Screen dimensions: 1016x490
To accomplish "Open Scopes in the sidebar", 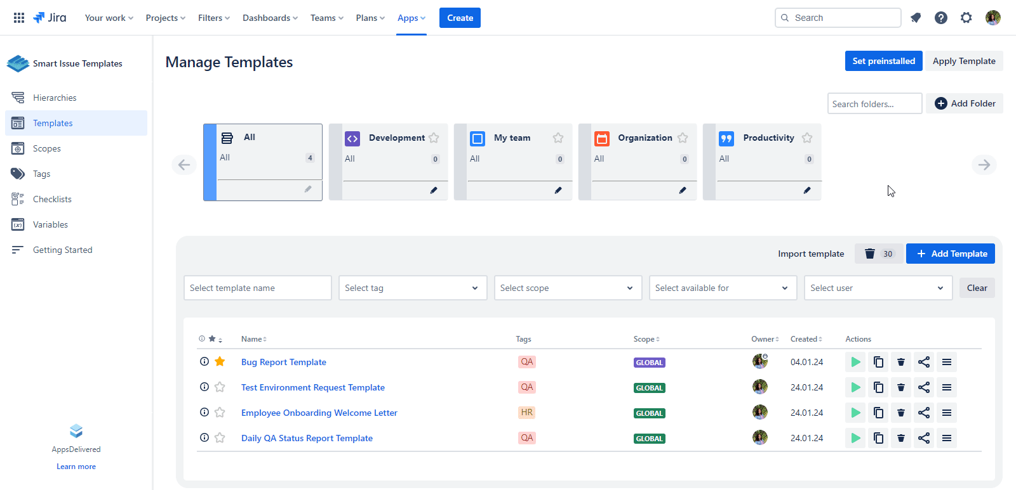I will (x=47, y=148).
